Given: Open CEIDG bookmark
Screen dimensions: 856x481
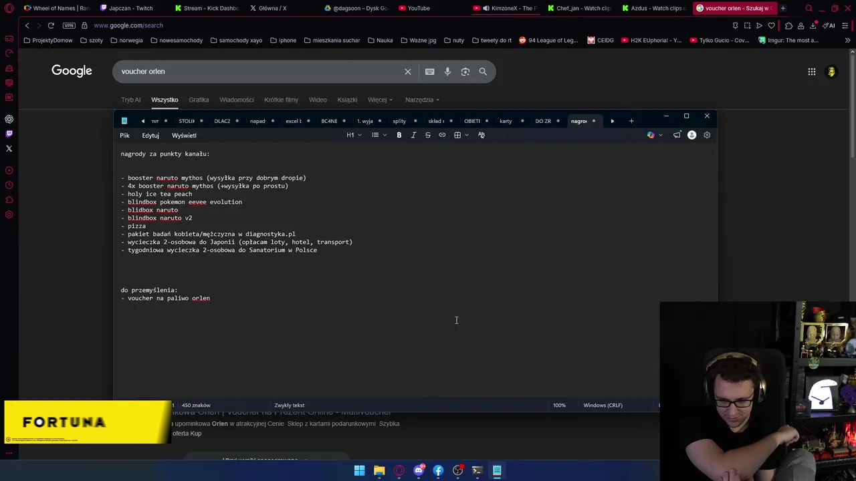Looking at the screenshot, I should tap(601, 40).
